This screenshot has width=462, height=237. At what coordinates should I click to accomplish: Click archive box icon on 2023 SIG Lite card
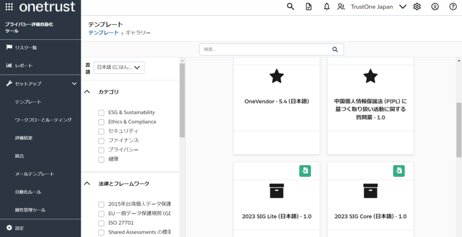pyautogui.click(x=277, y=191)
